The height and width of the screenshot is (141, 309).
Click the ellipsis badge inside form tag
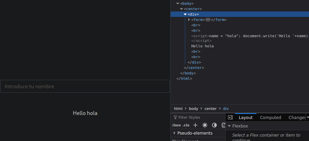pyautogui.click(x=208, y=20)
